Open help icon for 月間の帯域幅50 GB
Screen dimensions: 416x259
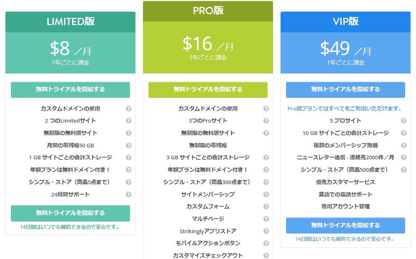coord(128,145)
